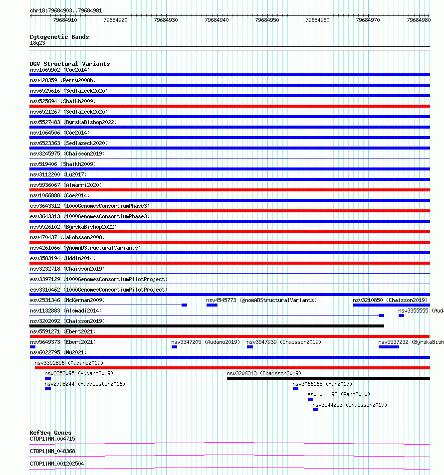The width and height of the screenshot is (444, 475).
Task: Select nsv3352095 (Audano2019) label
Action: (x=79, y=373)
